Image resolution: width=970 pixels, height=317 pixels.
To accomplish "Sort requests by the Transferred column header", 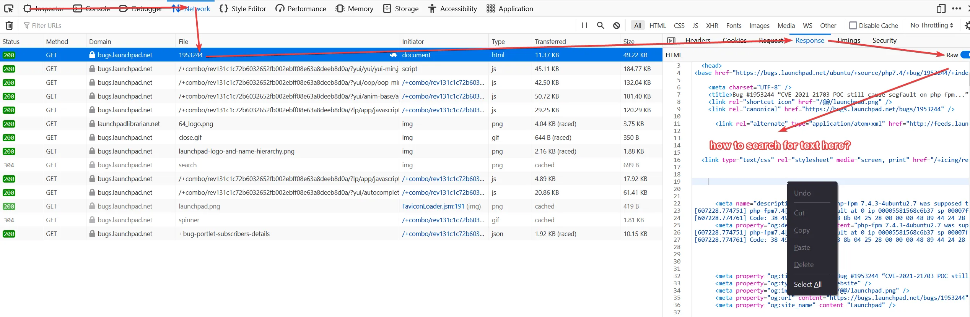I will click(x=575, y=41).
